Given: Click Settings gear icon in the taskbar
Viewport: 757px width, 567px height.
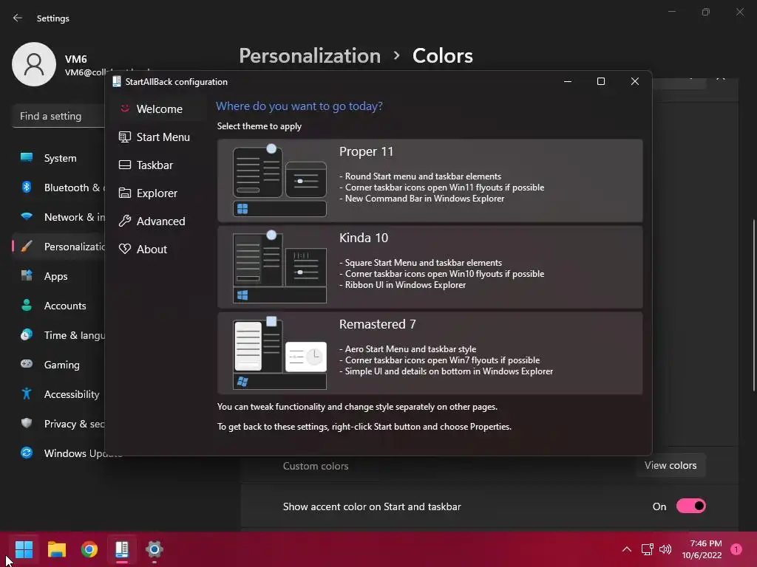Looking at the screenshot, I should point(155,549).
